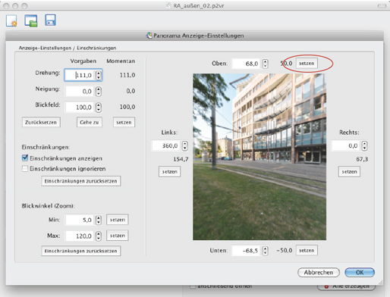Focus the Links value field showing 360,0
Screen dimensions: 390x297
pyautogui.click(x=166, y=145)
